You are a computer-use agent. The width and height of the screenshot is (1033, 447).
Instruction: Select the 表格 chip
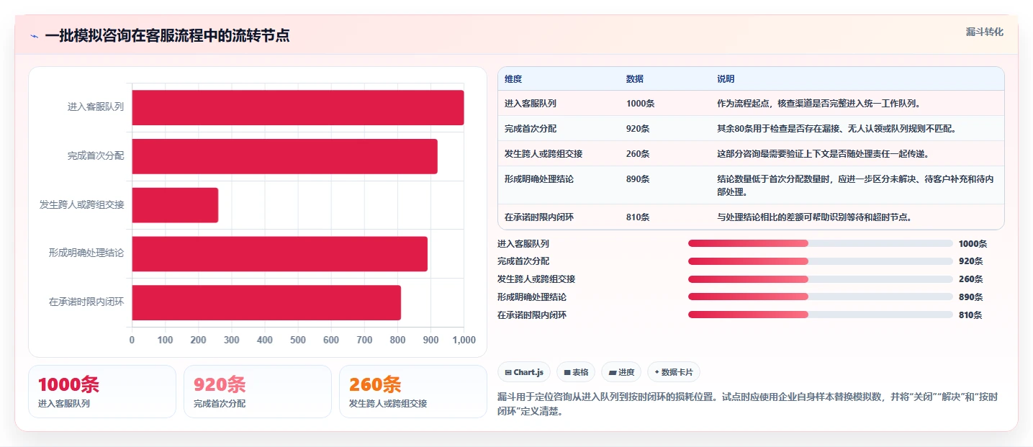coord(576,372)
